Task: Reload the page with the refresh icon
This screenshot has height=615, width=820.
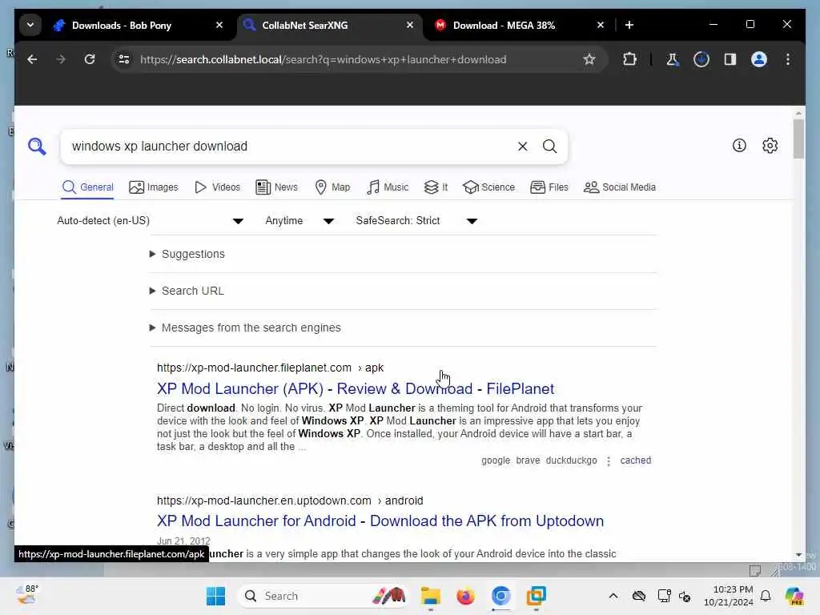Action: pos(90,59)
